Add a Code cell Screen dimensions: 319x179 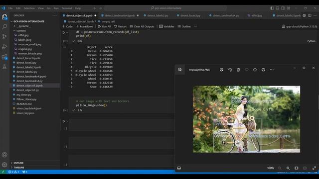[68, 26]
